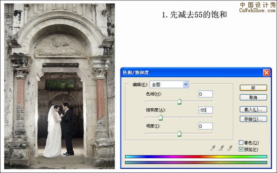Click the 饱和度 saturation slider handle

[160, 117]
